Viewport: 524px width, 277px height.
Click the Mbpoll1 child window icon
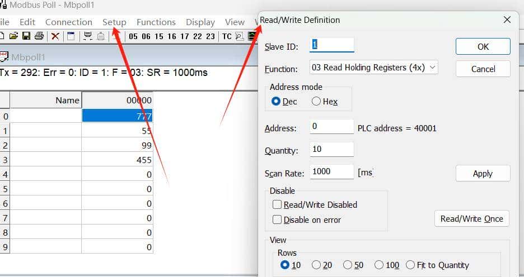click(4, 56)
